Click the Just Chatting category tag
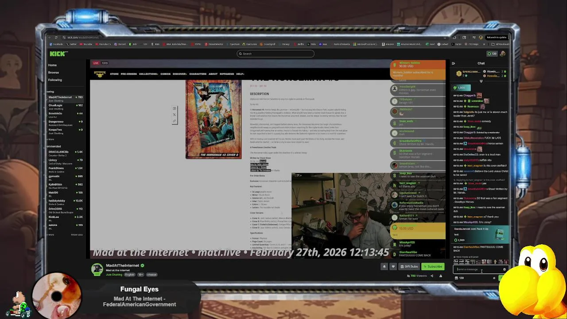This screenshot has height=319, width=567. pos(114,275)
